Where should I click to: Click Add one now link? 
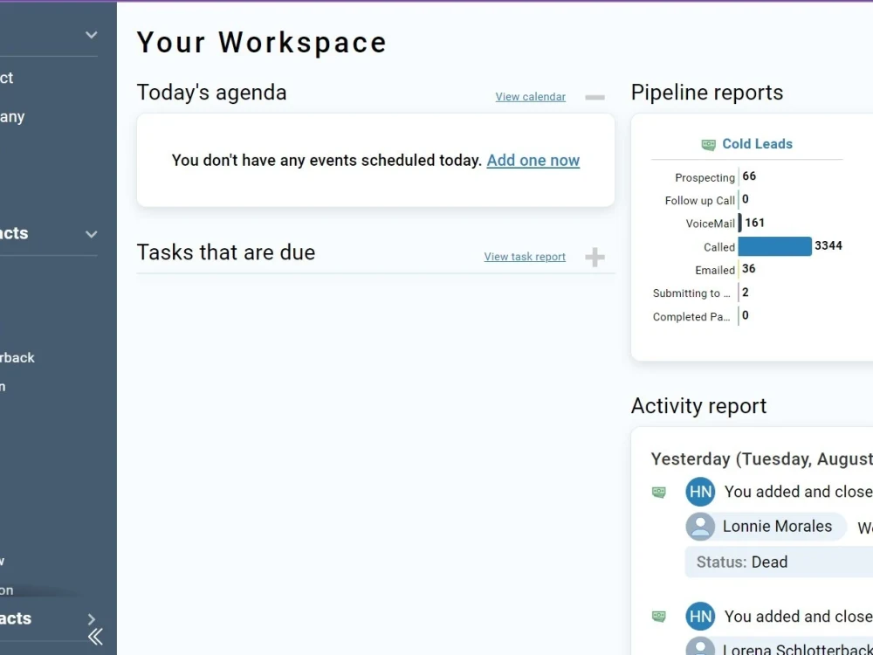(x=533, y=161)
